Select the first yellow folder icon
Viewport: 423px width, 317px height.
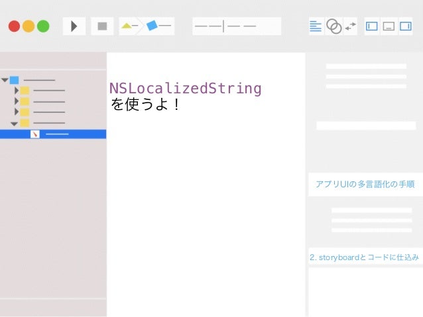click(x=25, y=91)
